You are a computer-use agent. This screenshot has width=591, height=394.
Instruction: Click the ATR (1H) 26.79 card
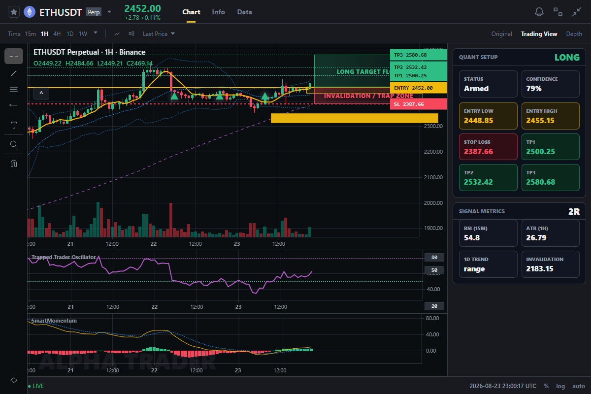tap(550, 233)
